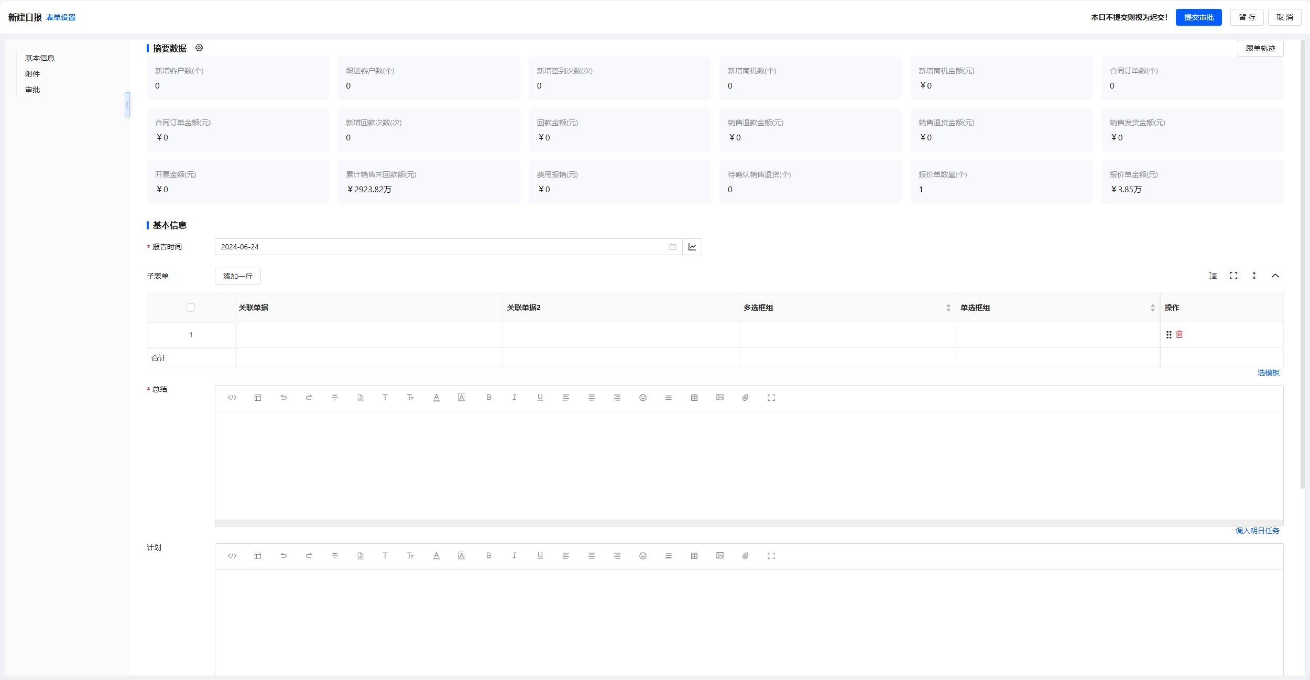1310x680 pixels.
Task: Align text right in 总结 editor
Action: tap(617, 398)
